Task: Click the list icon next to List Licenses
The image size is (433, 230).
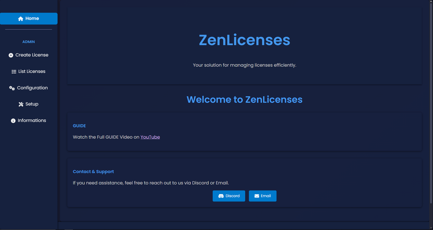Action: click(x=14, y=72)
